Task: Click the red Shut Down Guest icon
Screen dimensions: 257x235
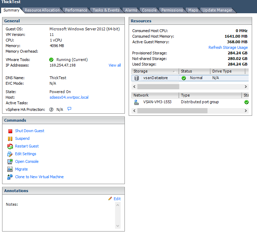Action: tap(10, 131)
